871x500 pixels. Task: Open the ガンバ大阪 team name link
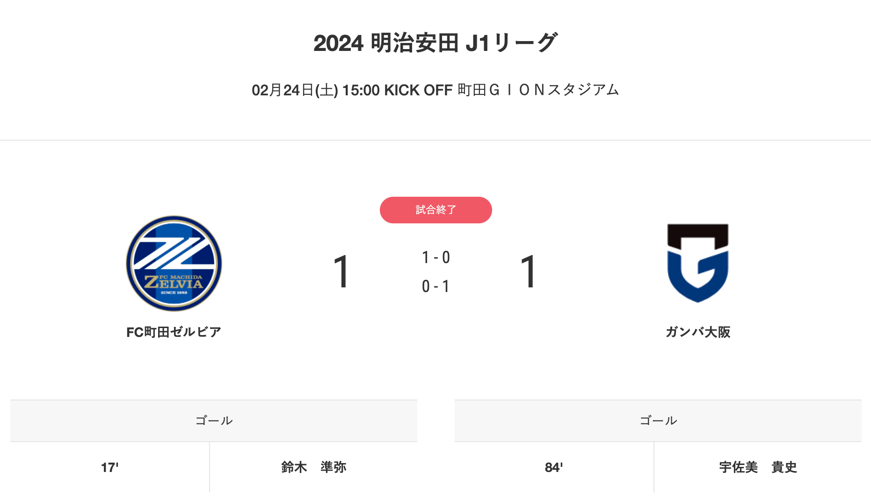697,332
